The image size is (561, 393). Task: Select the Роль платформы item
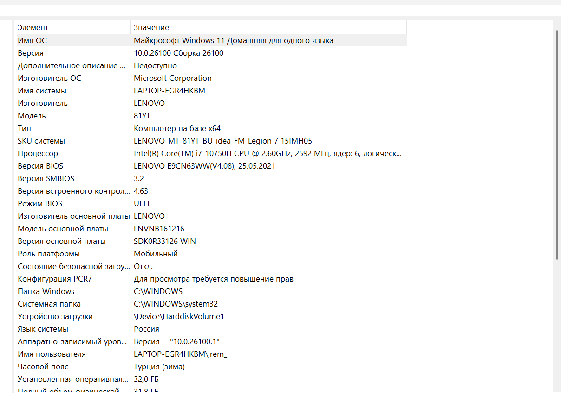pos(49,254)
